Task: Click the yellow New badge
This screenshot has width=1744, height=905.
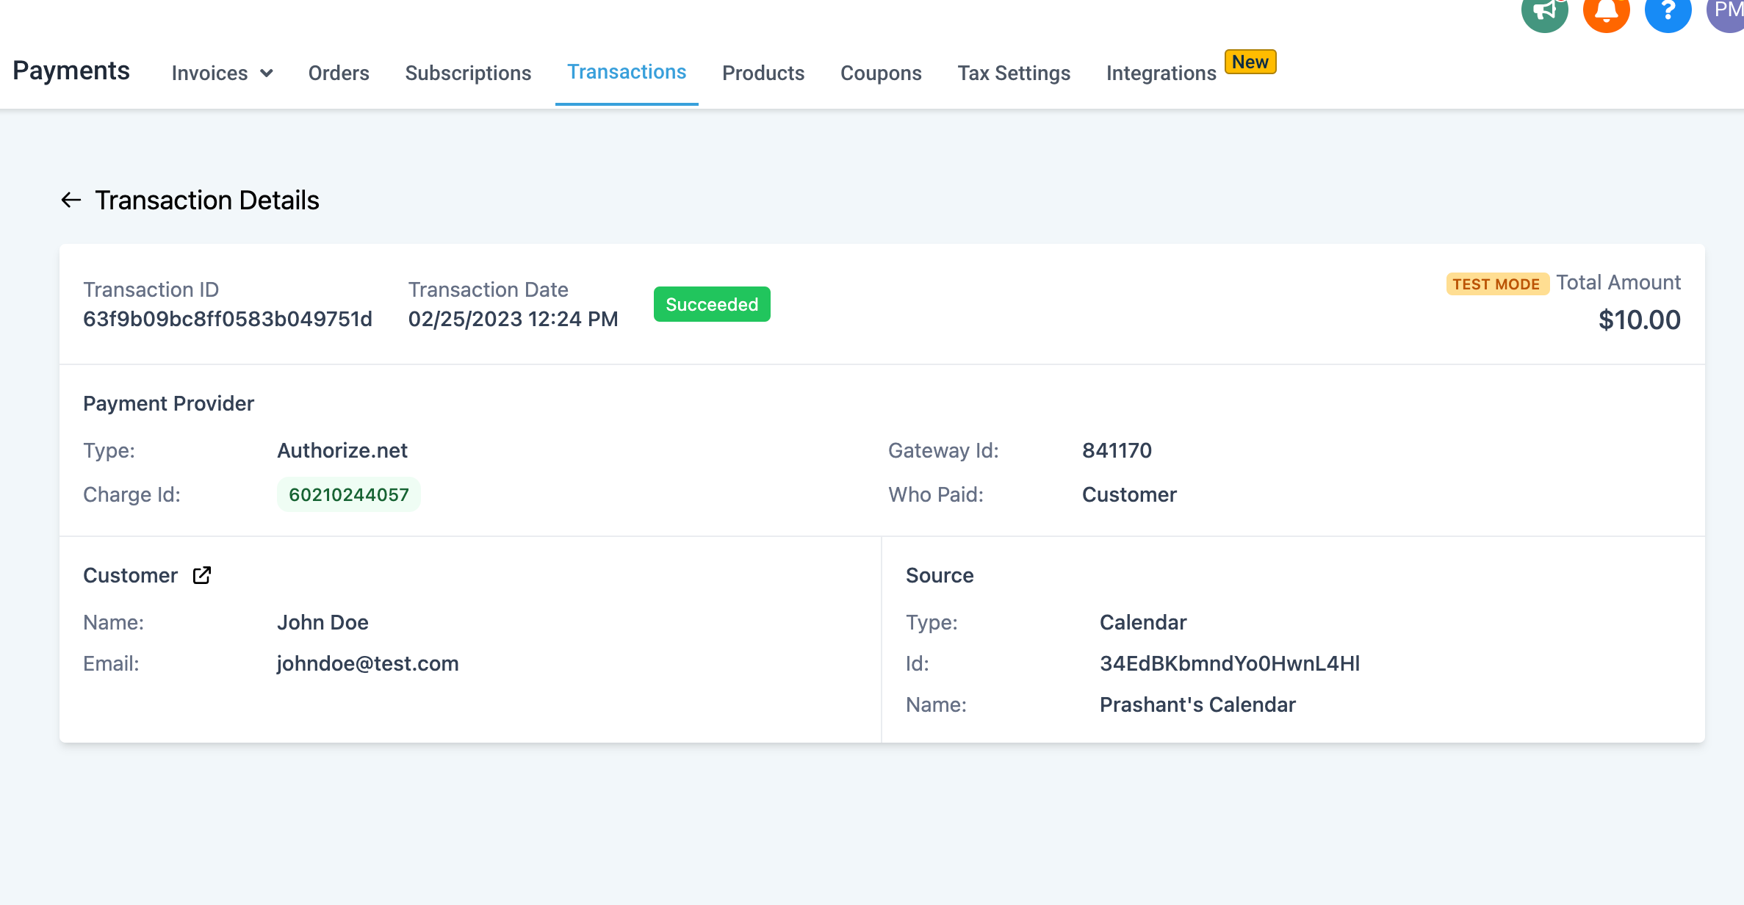Action: (x=1250, y=62)
